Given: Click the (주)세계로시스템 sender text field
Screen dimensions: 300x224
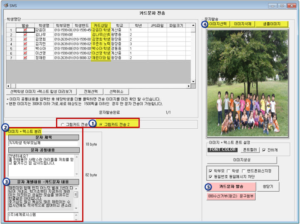Looking at the screenshot, I should (x=41, y=217).
